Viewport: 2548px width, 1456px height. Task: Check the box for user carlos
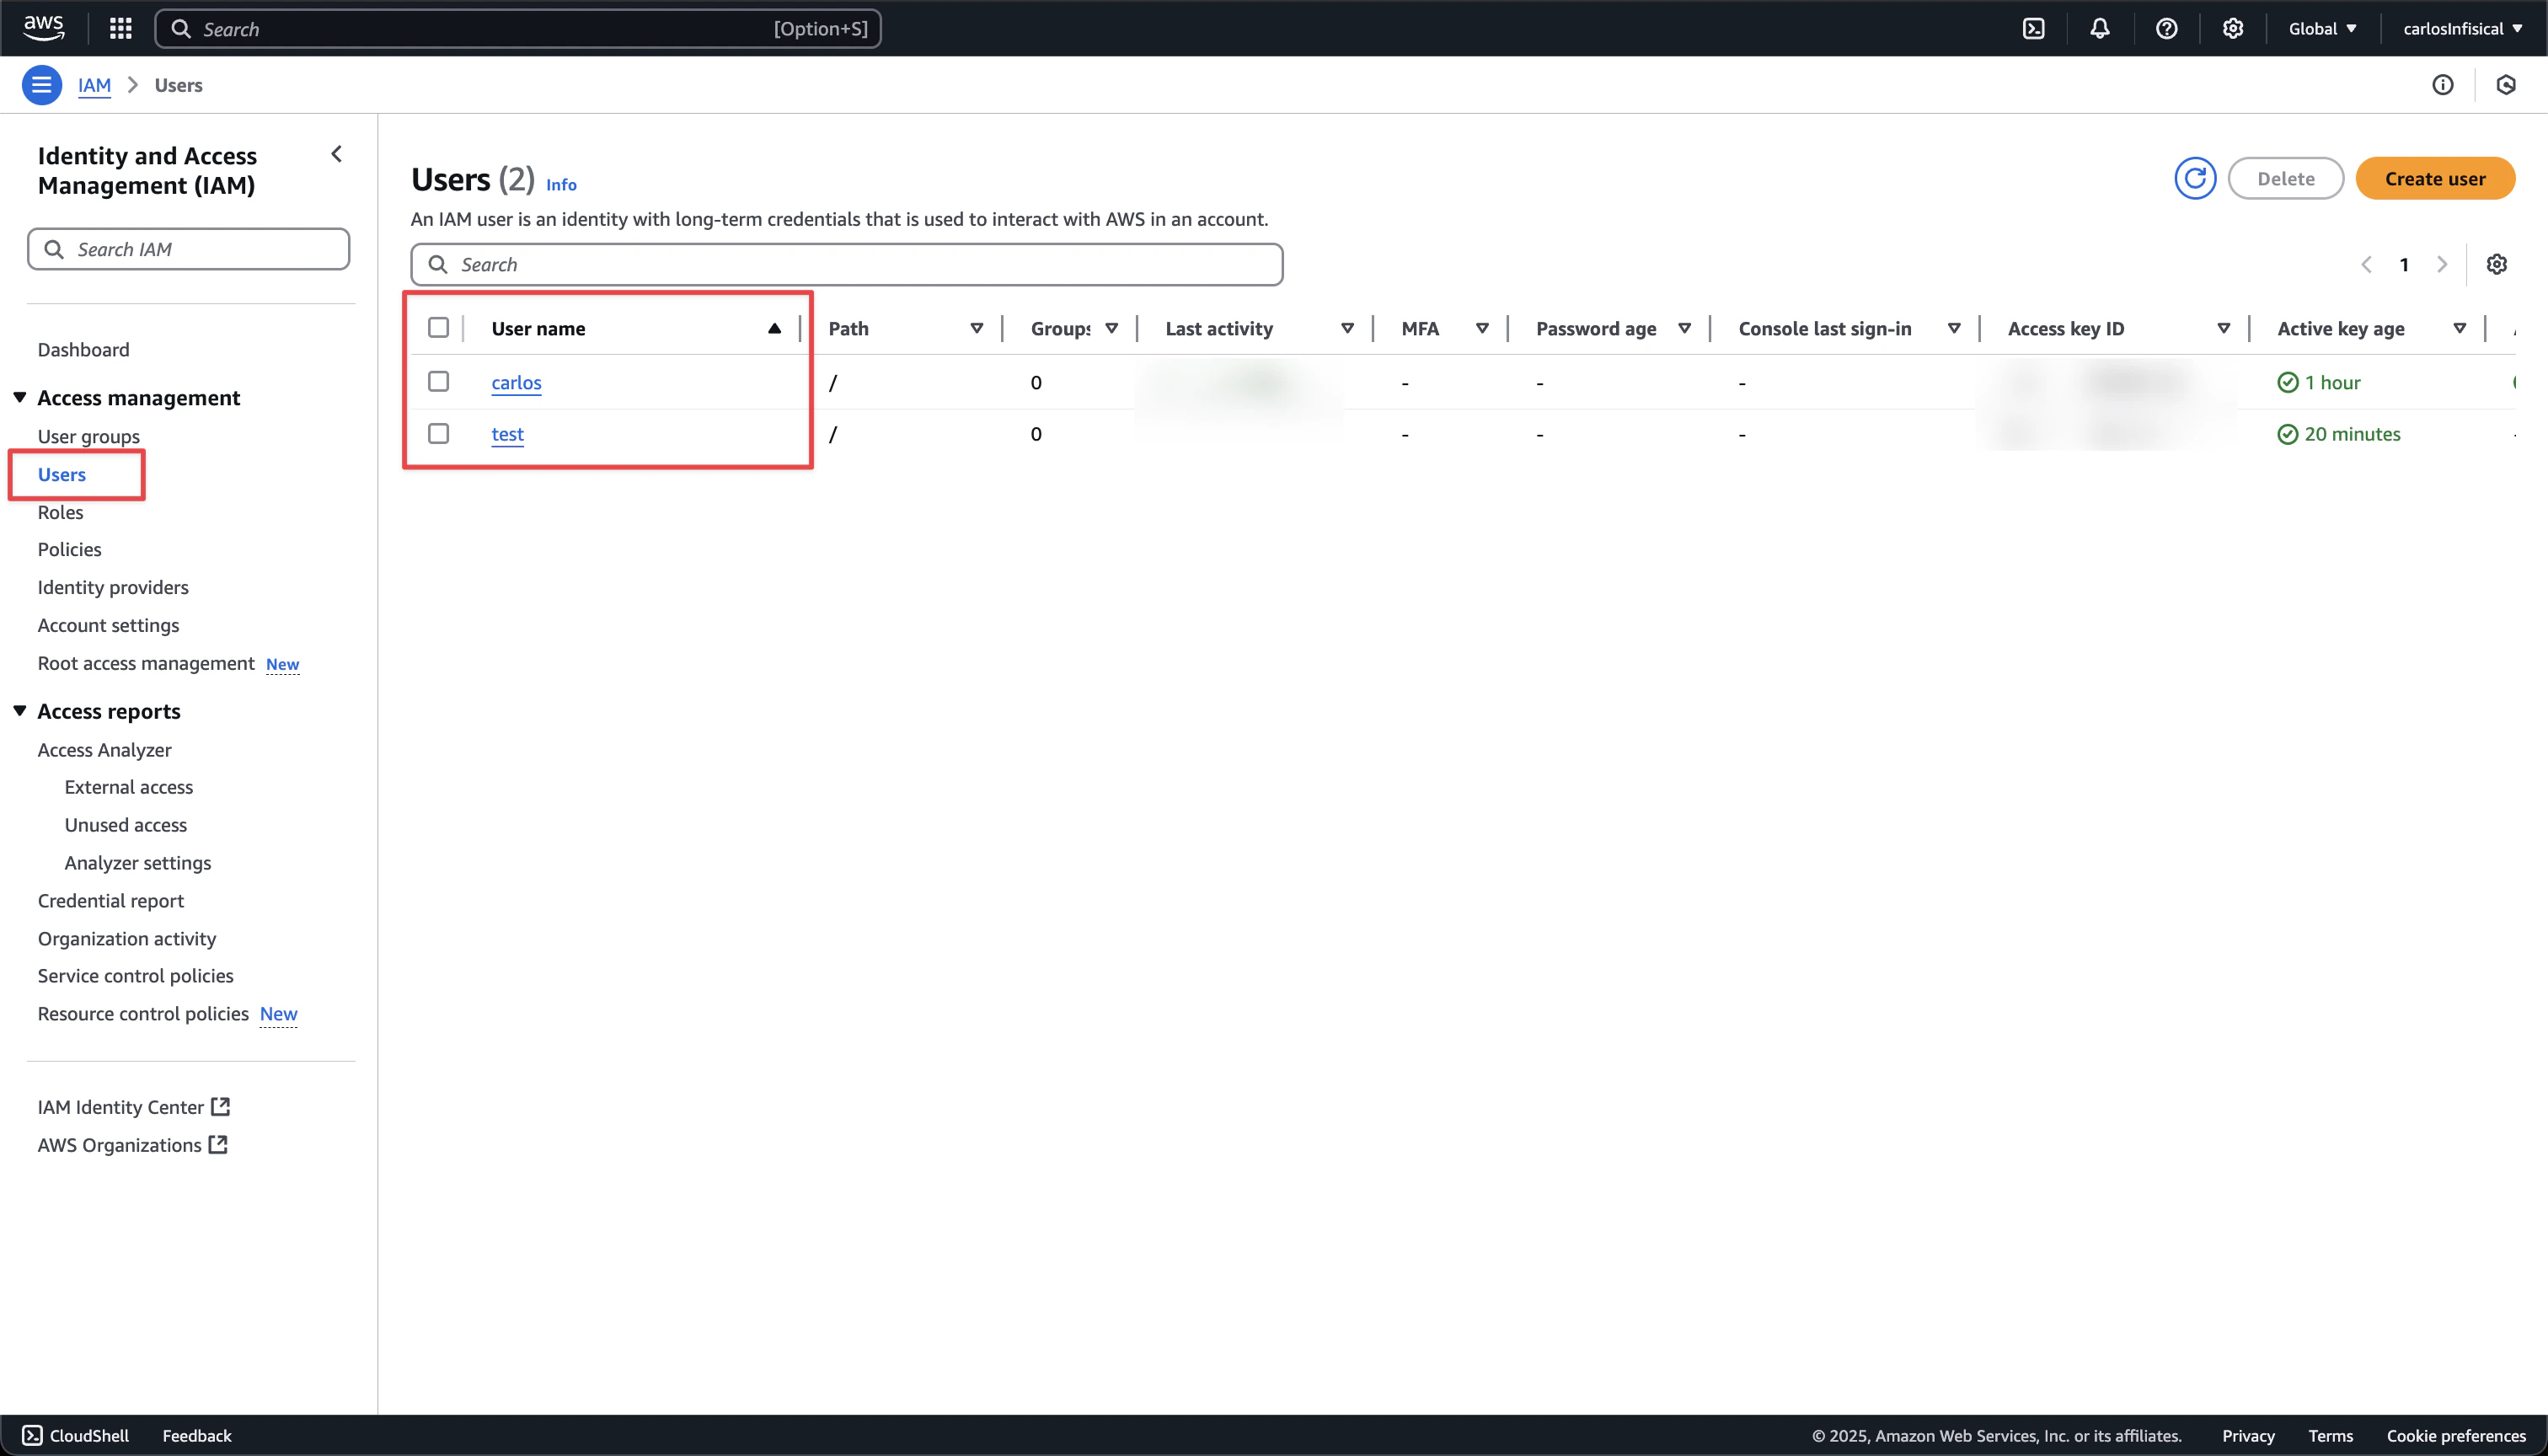pos(438,382)
